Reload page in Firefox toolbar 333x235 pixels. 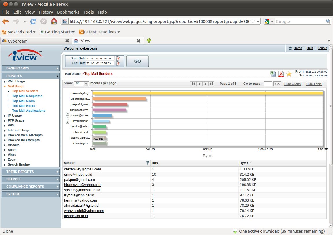[x=33, y=21]
